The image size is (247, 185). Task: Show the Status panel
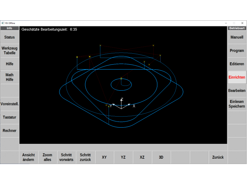[10, 37]
